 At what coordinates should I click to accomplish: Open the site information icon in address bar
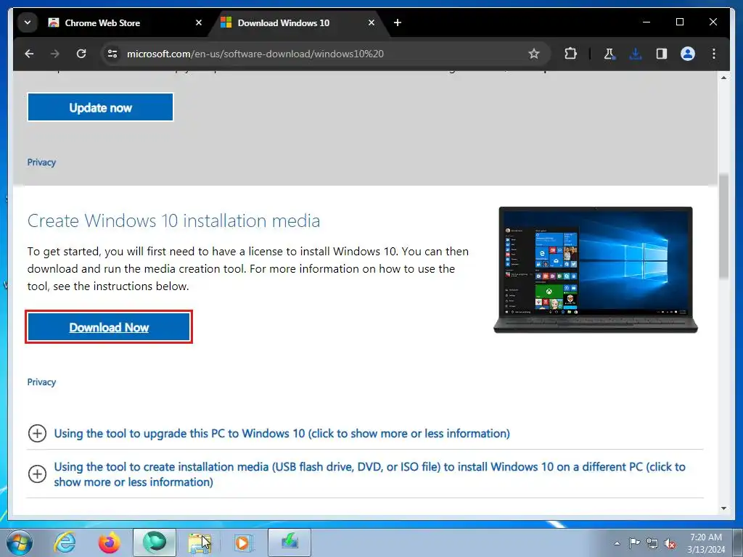[x=112, y=54]
